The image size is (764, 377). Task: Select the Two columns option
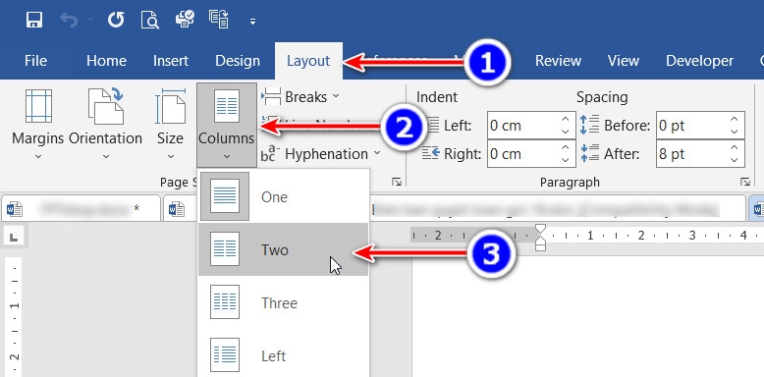click(284, 249)
